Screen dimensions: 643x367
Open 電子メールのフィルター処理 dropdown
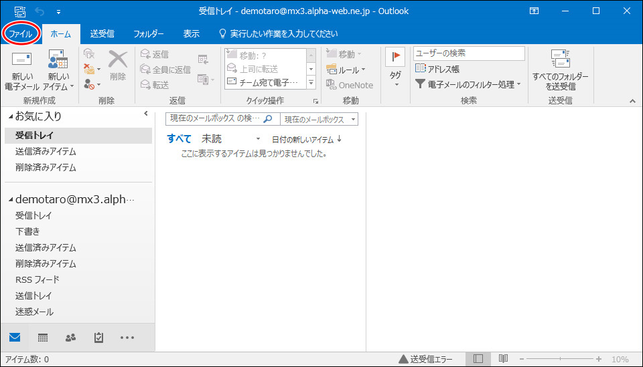click(x=468, y=84)
